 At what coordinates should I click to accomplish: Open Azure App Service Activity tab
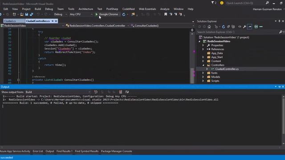(x=15, y=151)
